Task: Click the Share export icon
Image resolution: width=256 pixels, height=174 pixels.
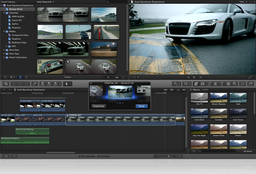Action: [x=251, y=84]
